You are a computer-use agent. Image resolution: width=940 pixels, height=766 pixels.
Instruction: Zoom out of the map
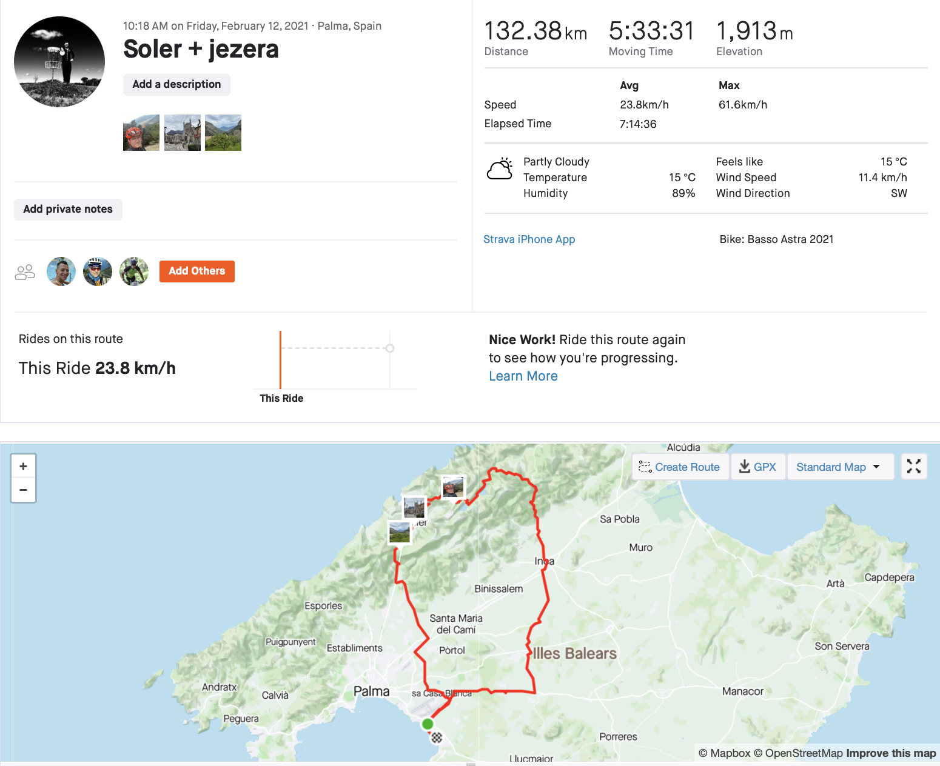tap(23, 490)
